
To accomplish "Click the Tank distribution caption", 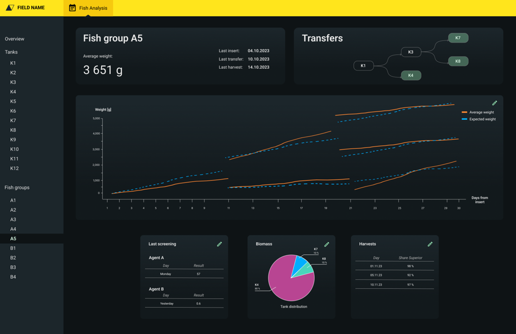I will (294, 307).
